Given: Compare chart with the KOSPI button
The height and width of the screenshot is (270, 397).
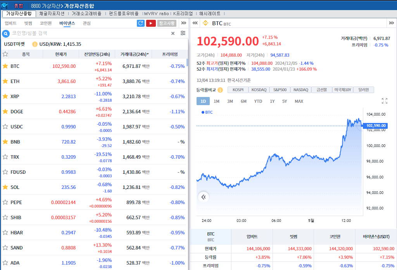Looking at the screenshot, I should click(x=238, y=90).
